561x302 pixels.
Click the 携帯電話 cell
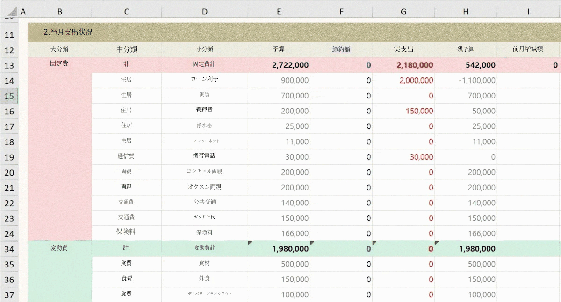[205, 156]
